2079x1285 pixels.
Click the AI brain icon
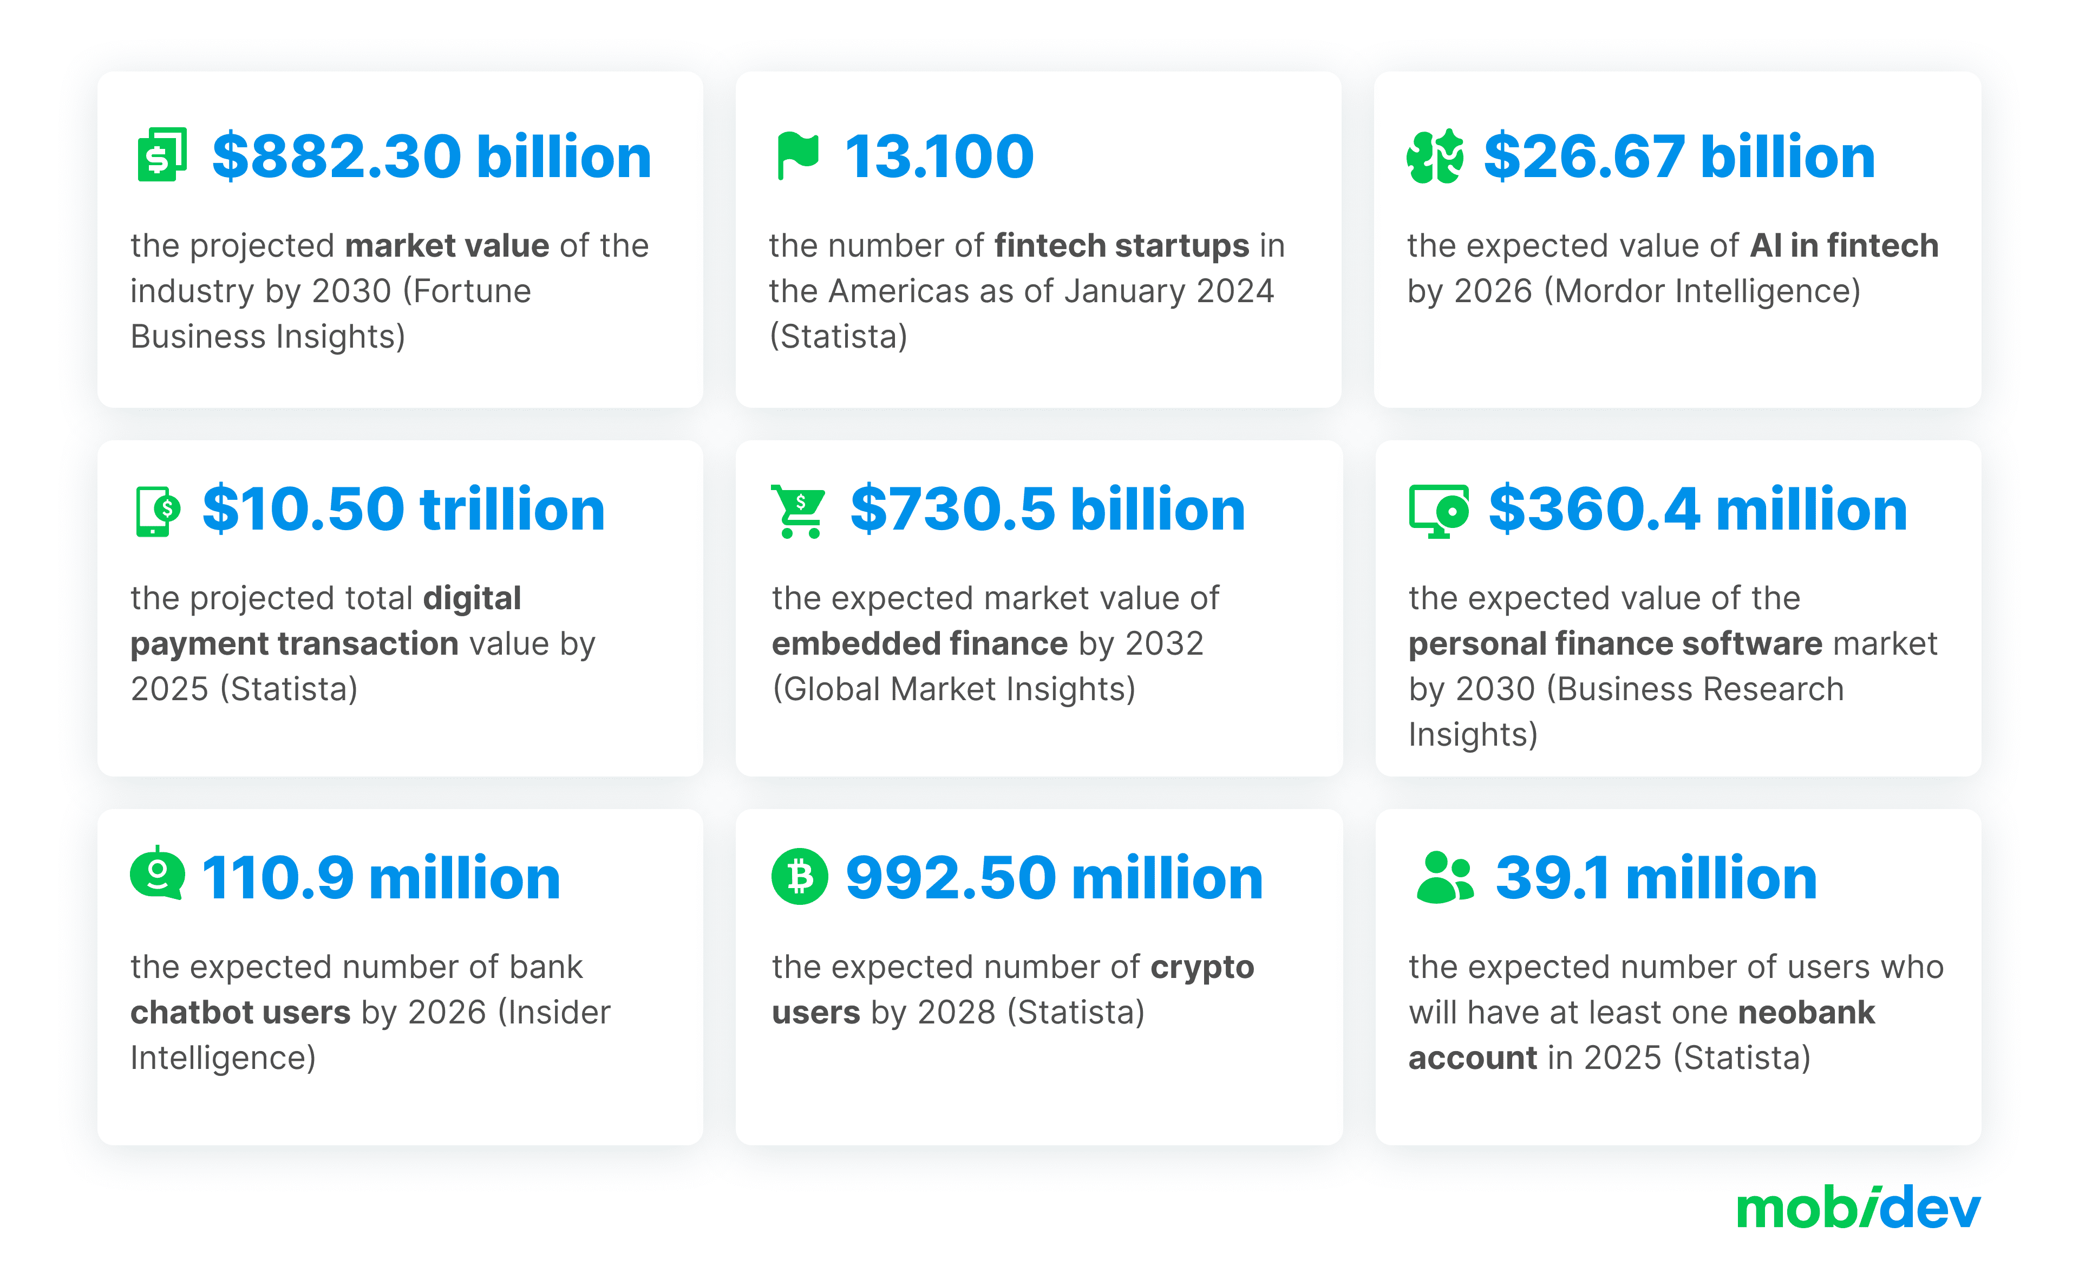click(1434, 156)
